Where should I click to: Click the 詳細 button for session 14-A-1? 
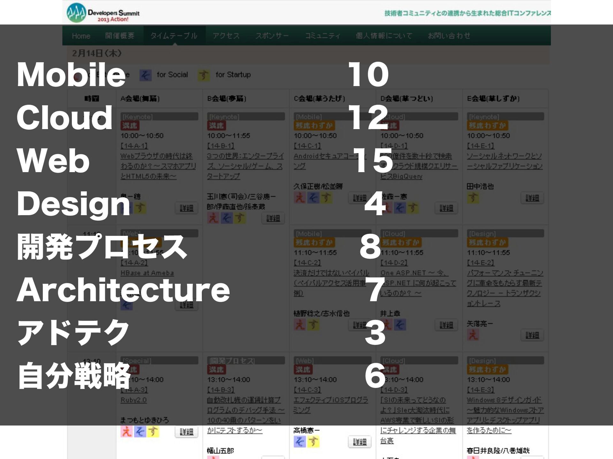pos(186,208)
